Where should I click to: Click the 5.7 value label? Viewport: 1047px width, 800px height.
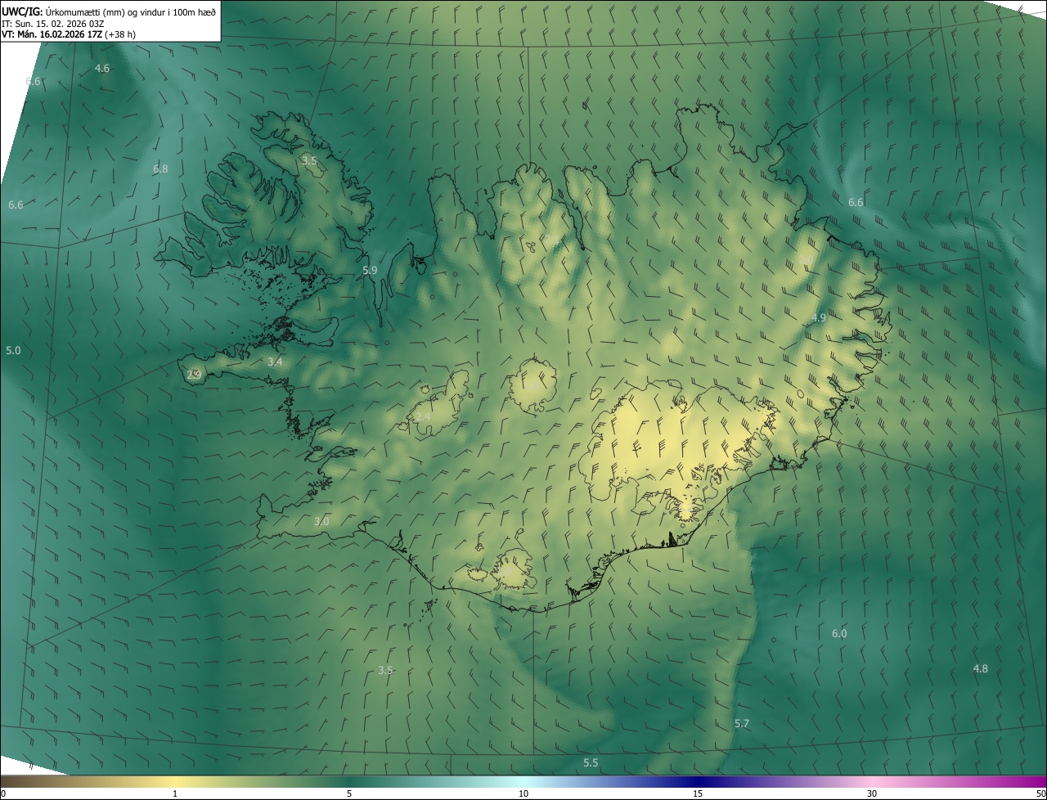[x=742, y=724]
